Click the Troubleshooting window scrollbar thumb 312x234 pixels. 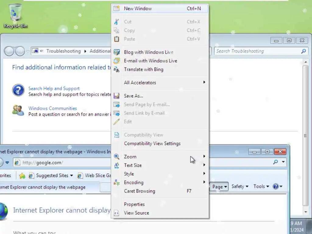(x=305, y=136)
